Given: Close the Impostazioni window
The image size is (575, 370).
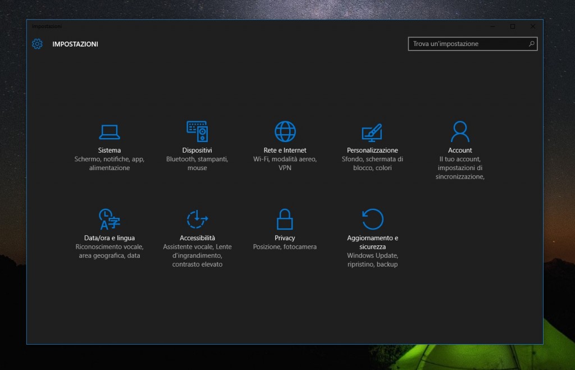Looking at the screenshot, I should [x=533, y=26].
